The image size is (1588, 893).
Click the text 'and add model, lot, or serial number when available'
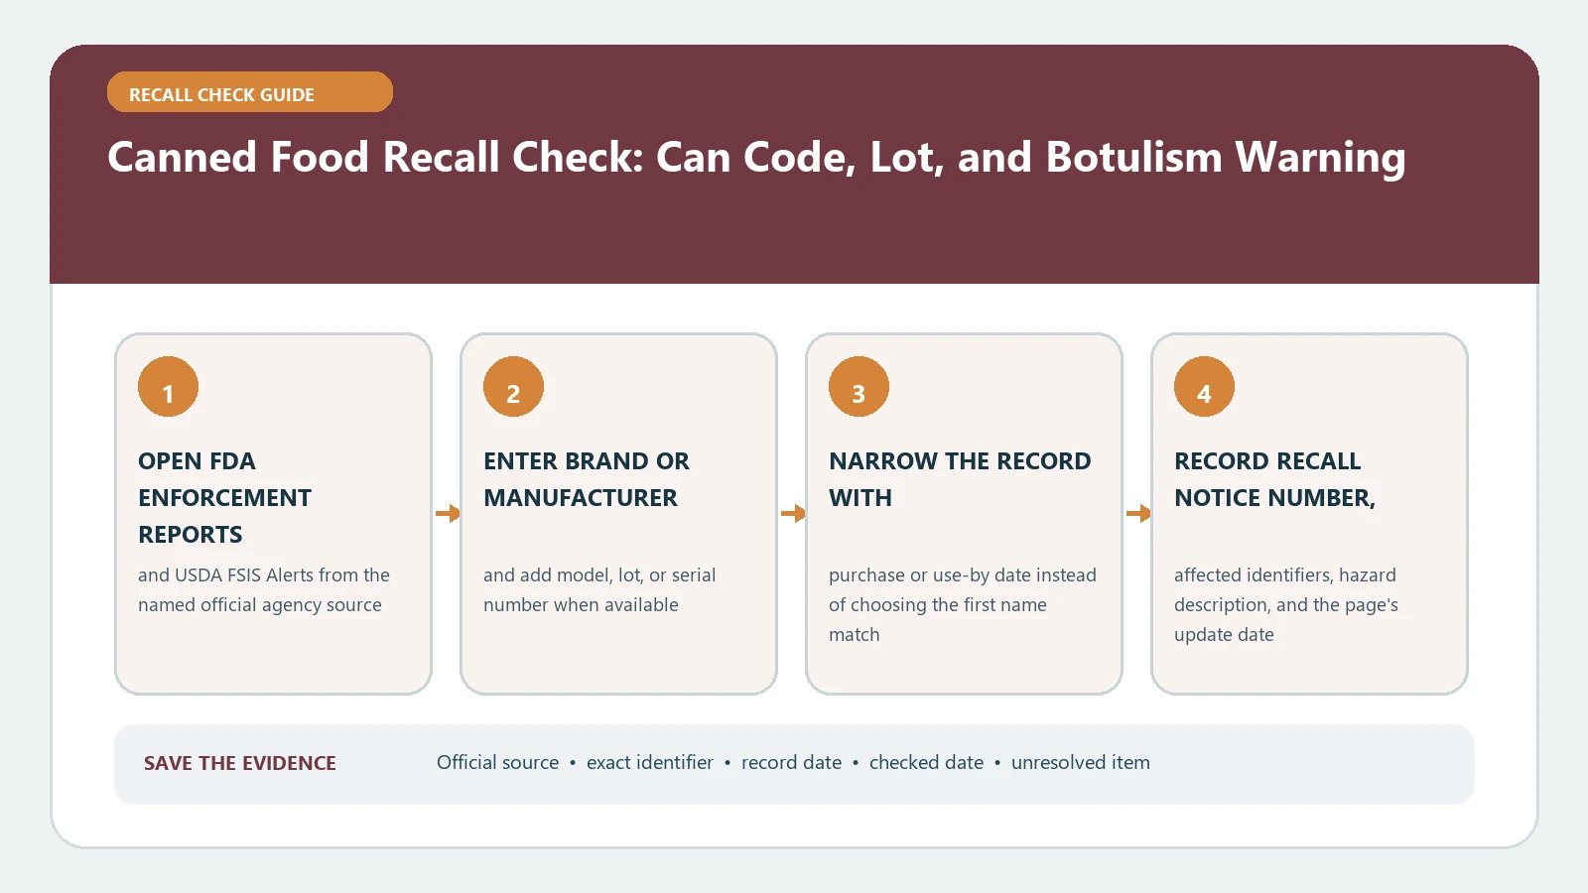pyautogui.click(x=599, y=589)
